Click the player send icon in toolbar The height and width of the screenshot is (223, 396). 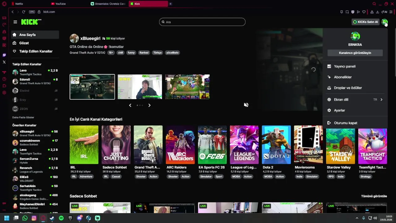coord(358,12)
